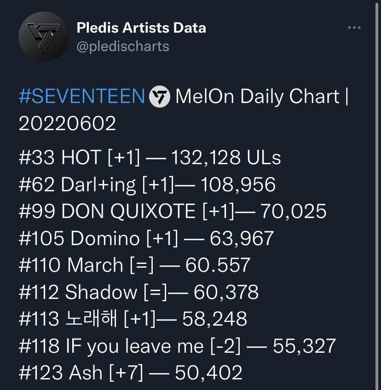Click the #118 IF you leave me line

click(x=177, y=346)
